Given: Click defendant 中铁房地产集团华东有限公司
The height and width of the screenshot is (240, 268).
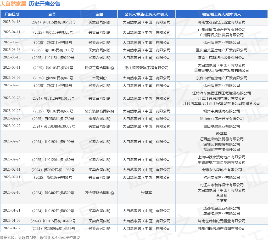Looking at the screenshot, I should 221,162.
